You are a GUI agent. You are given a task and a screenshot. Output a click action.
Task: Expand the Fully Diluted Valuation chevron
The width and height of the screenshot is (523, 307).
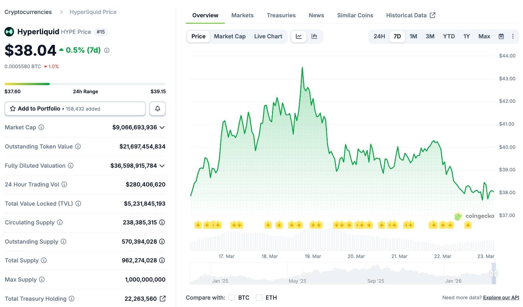161,166
